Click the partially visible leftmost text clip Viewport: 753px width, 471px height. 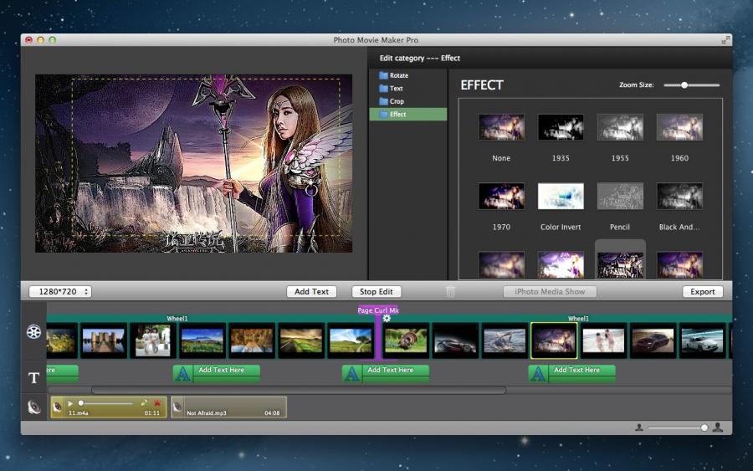click(x=63, y=373)
